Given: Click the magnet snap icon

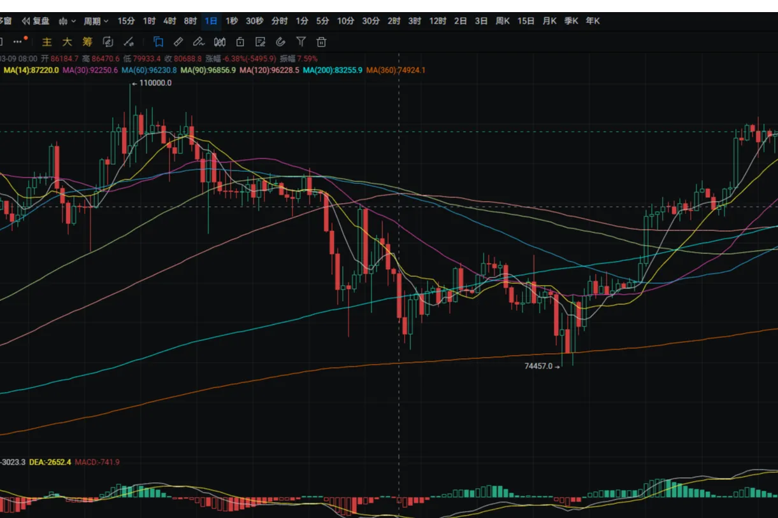Looking at the screenshot, I should (x=280, y=42).
